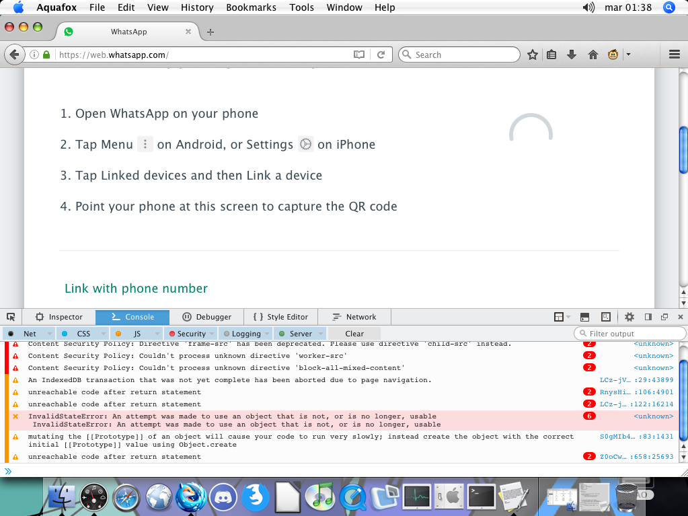Detach developer tools into separate window
688x516 pixels.
click(x=664, y=317)
